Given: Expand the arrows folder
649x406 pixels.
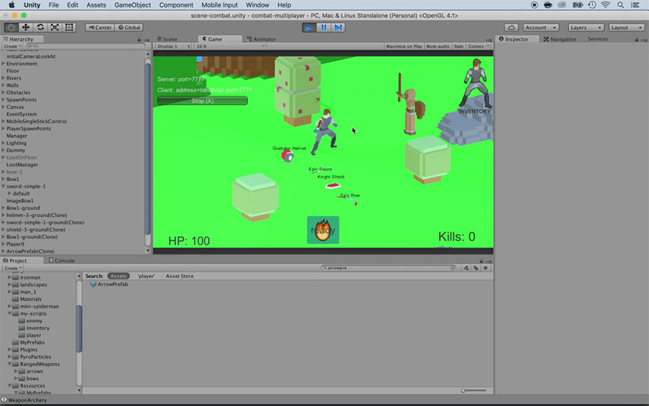Looking at the screenshot, I should [15, 371].
